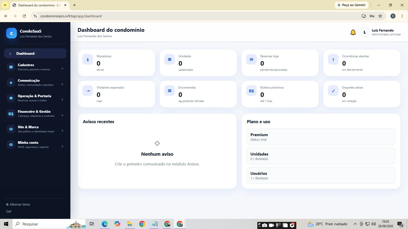Click the CondoSaaS logo icon

(x=11, y=33)
